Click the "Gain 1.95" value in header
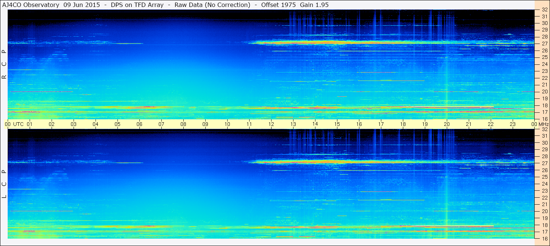The image size is (550, 246). point(314,5)
